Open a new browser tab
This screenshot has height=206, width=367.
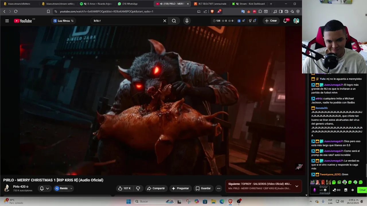[x=271, y=4]
